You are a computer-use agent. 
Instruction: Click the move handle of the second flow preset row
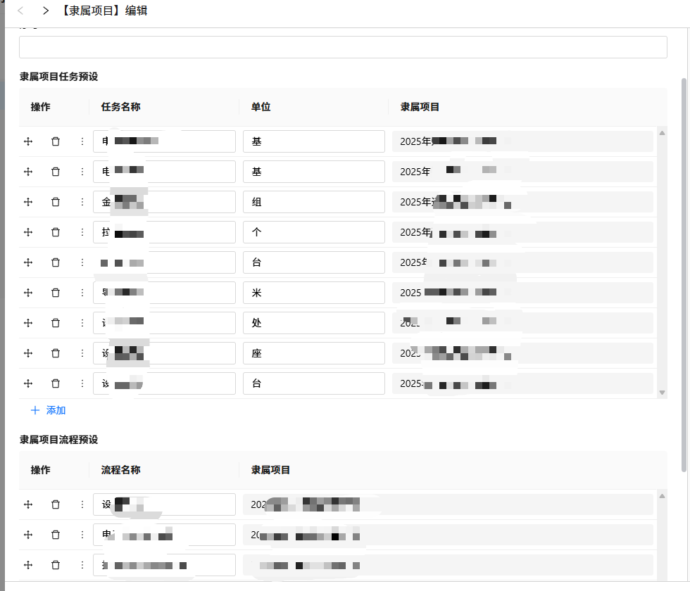(x=29, y=535)
